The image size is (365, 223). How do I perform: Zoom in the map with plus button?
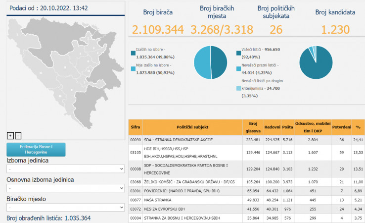click(x=10, y=135)
